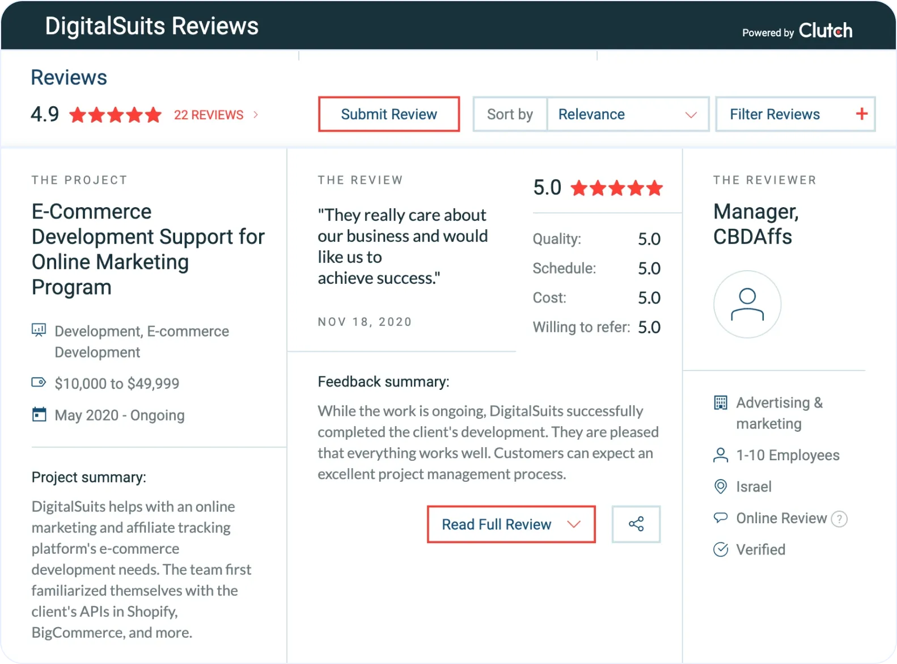The width and height of the screenshot is (897, 664).
Task: Click the reviewer avatar placeholder icon
Action: pos(747,304)
